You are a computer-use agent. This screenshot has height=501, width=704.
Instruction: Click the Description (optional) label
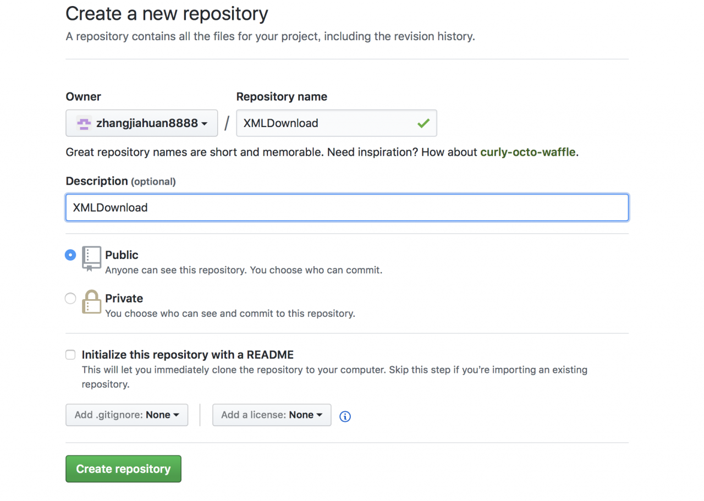click(120, 181)
